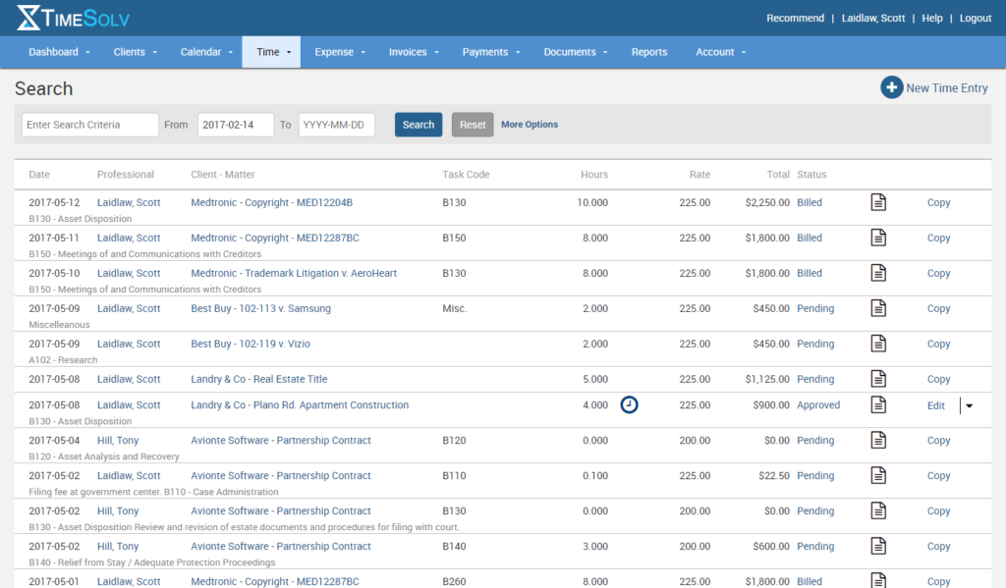Click the plus icon on New Time Entry
This screenshot has width=1006, height=588.
click(891, 87)
